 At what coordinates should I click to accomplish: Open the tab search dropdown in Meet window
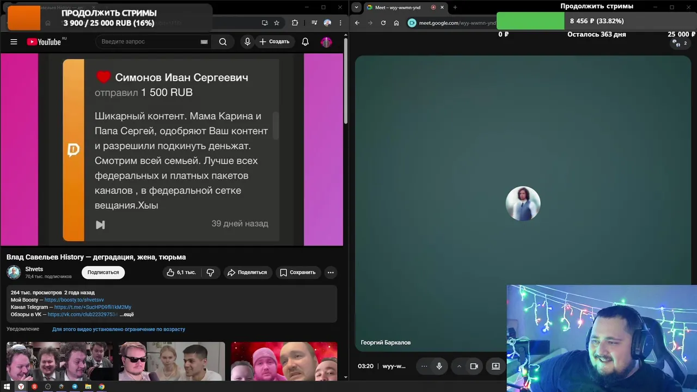[x=356, y=8]
